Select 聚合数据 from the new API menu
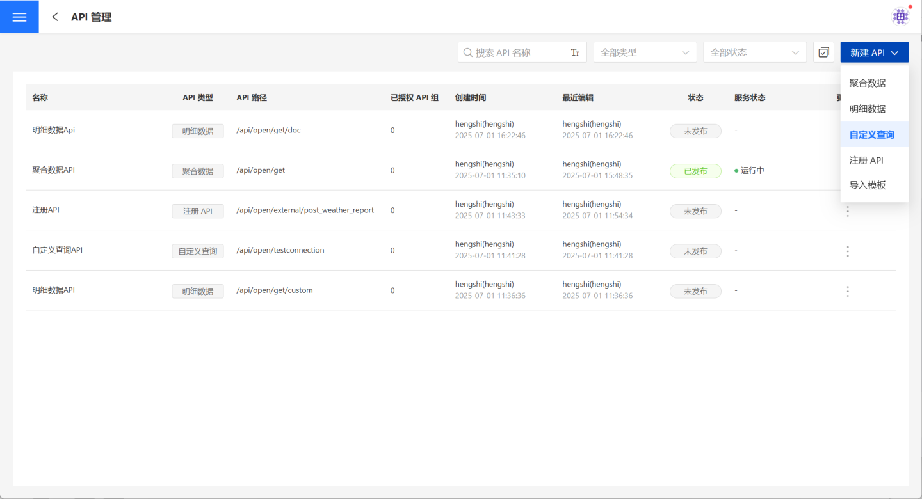922x499 pixels. coord(868,83)
